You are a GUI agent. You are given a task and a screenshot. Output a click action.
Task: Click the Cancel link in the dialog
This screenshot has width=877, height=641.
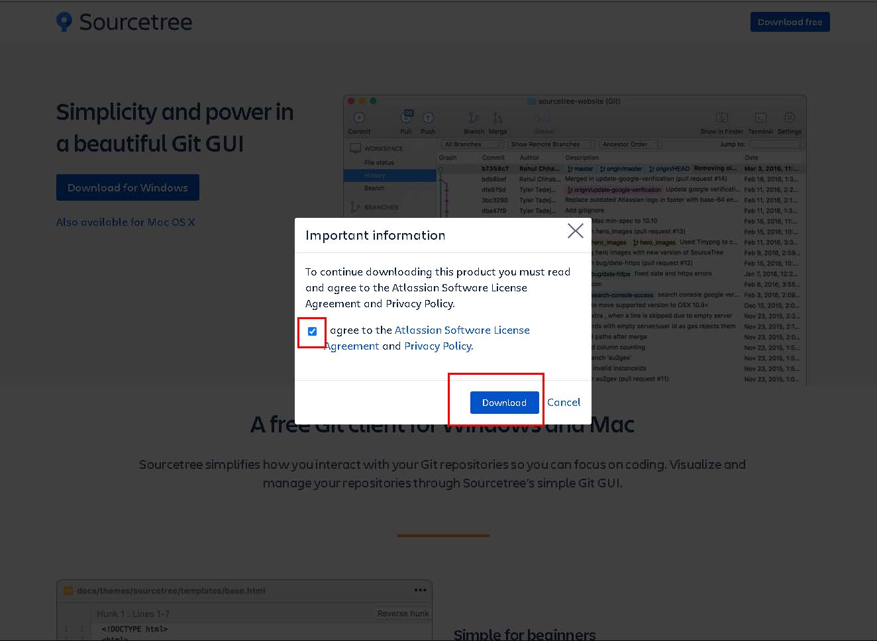click(x=564, y=403)
